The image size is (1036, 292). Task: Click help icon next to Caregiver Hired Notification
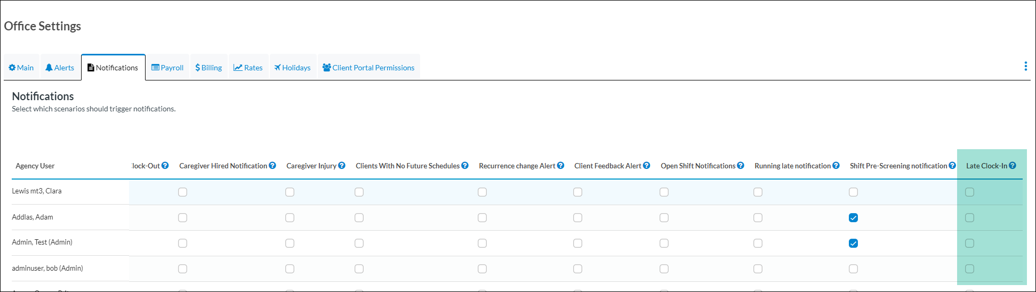(x=272, y=166)
